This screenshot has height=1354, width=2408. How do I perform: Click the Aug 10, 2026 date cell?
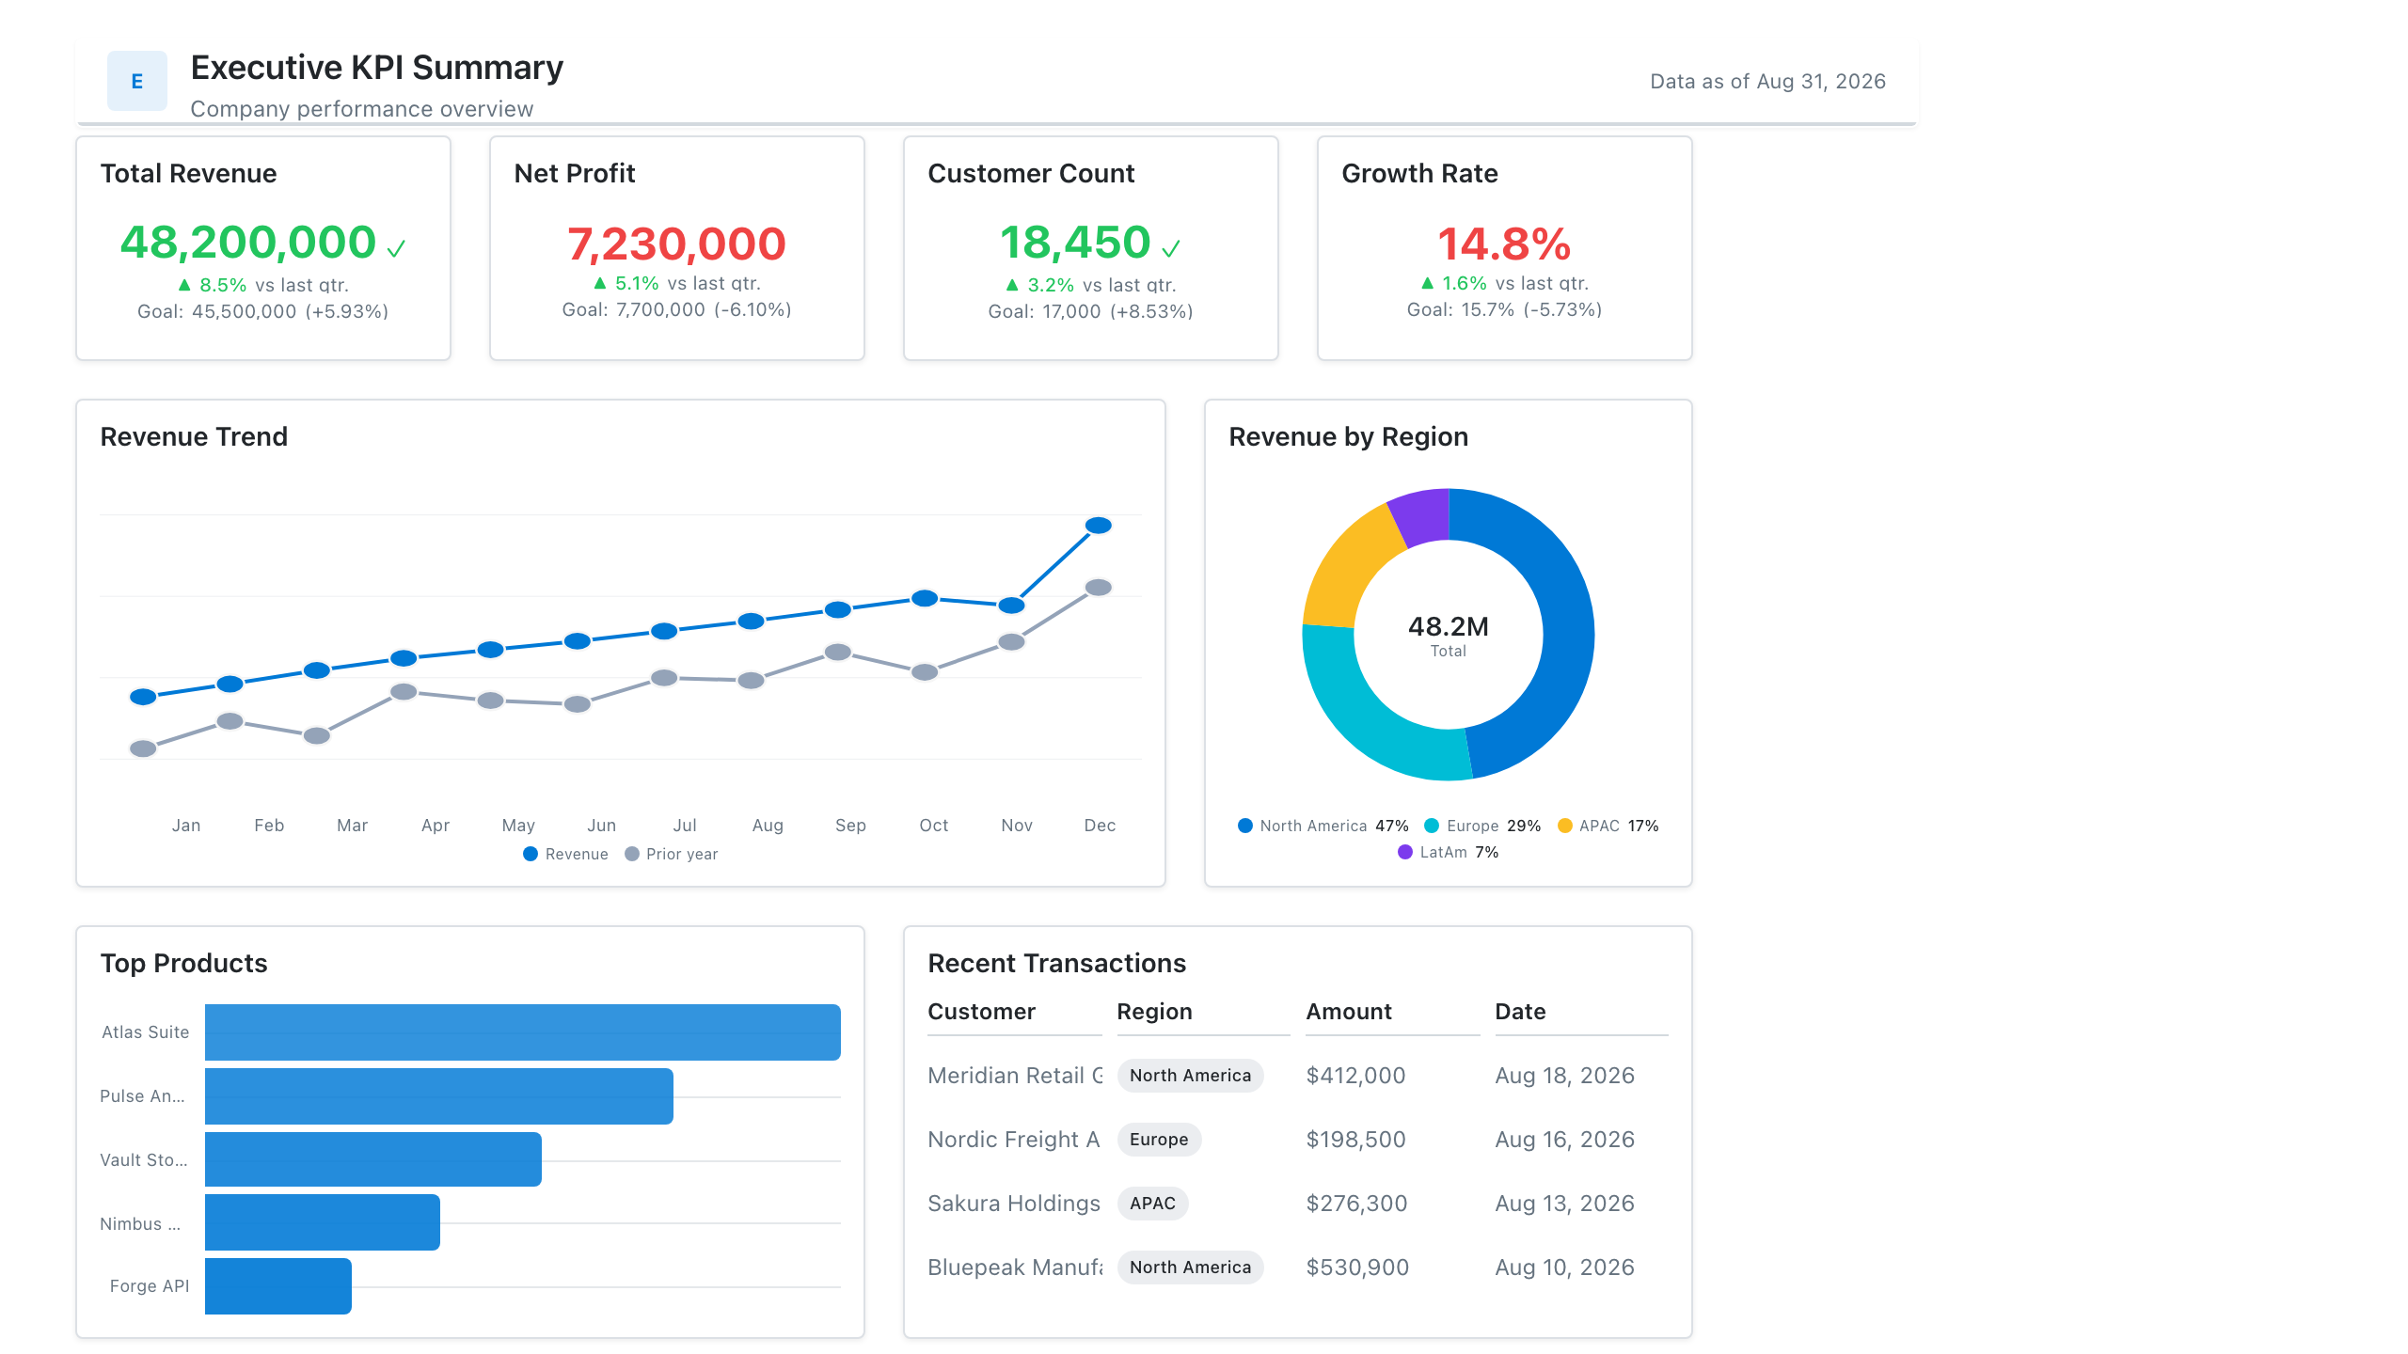click(x=1564, y=1267)
